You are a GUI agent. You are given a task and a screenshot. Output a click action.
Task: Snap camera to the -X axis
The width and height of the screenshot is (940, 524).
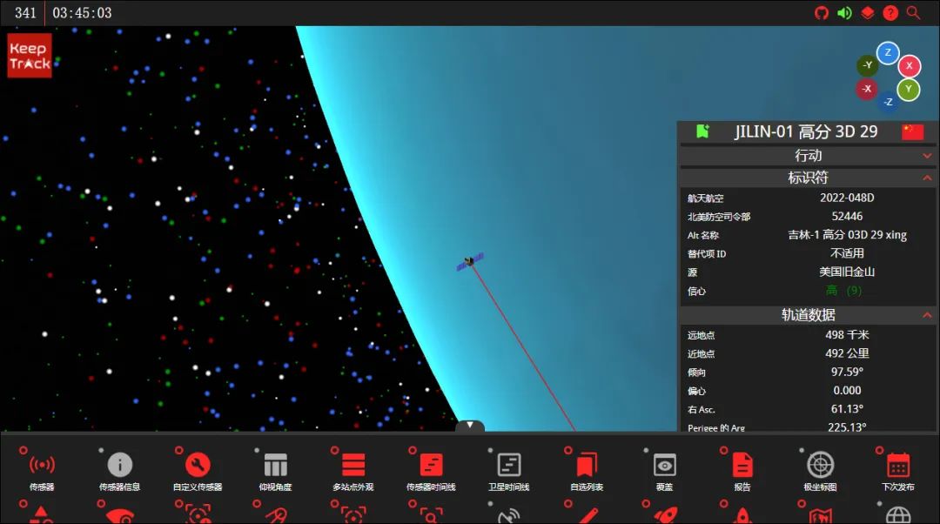click(x=866, y=89)
